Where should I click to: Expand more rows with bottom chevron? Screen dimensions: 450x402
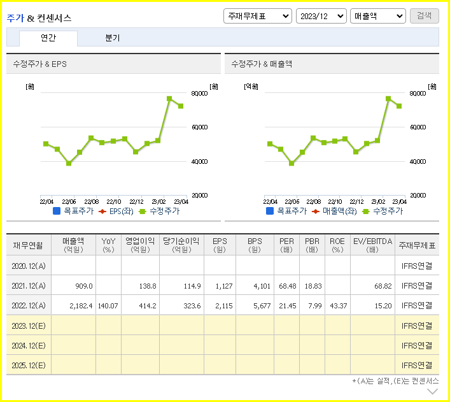click(x=432, y=391)
